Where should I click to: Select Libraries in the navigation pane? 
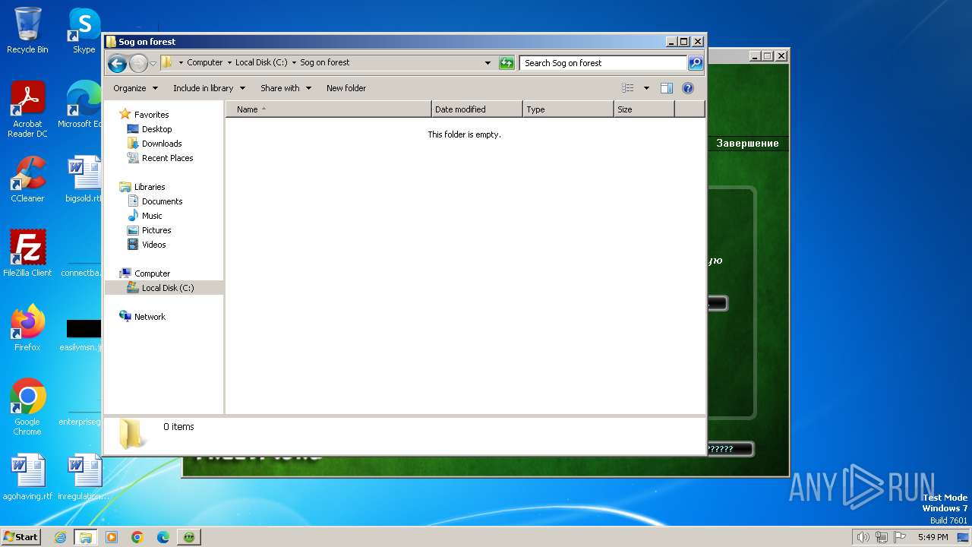[x=150, y=187]
